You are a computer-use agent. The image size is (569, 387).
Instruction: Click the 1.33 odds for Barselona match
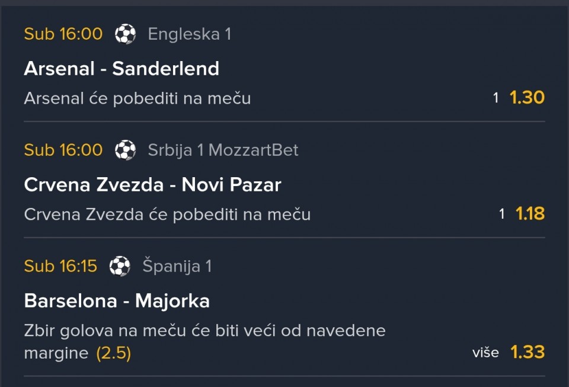pos(527,352)
